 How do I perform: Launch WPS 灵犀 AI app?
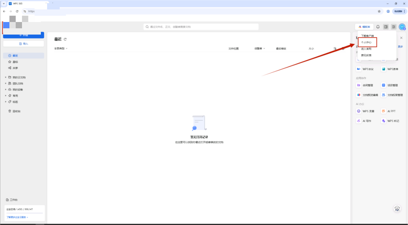tap(365, 111)
